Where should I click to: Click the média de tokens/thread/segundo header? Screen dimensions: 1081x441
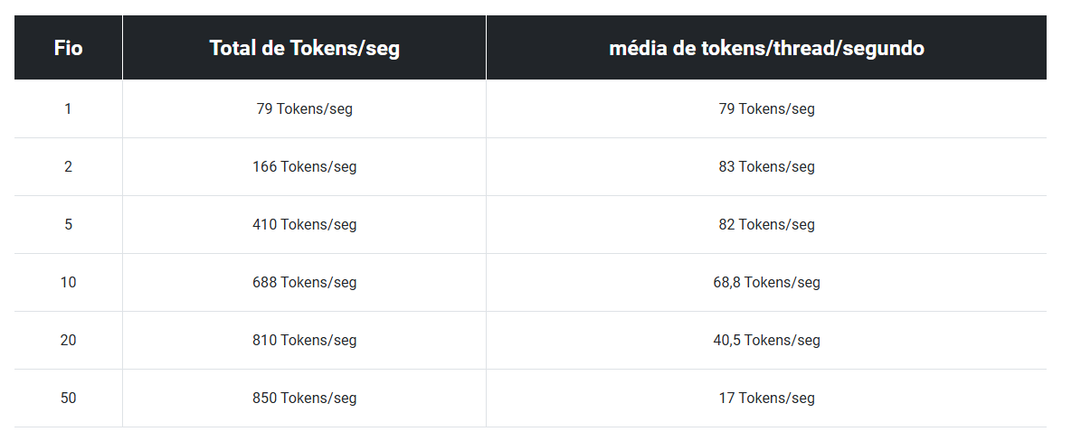coord(766,48)
